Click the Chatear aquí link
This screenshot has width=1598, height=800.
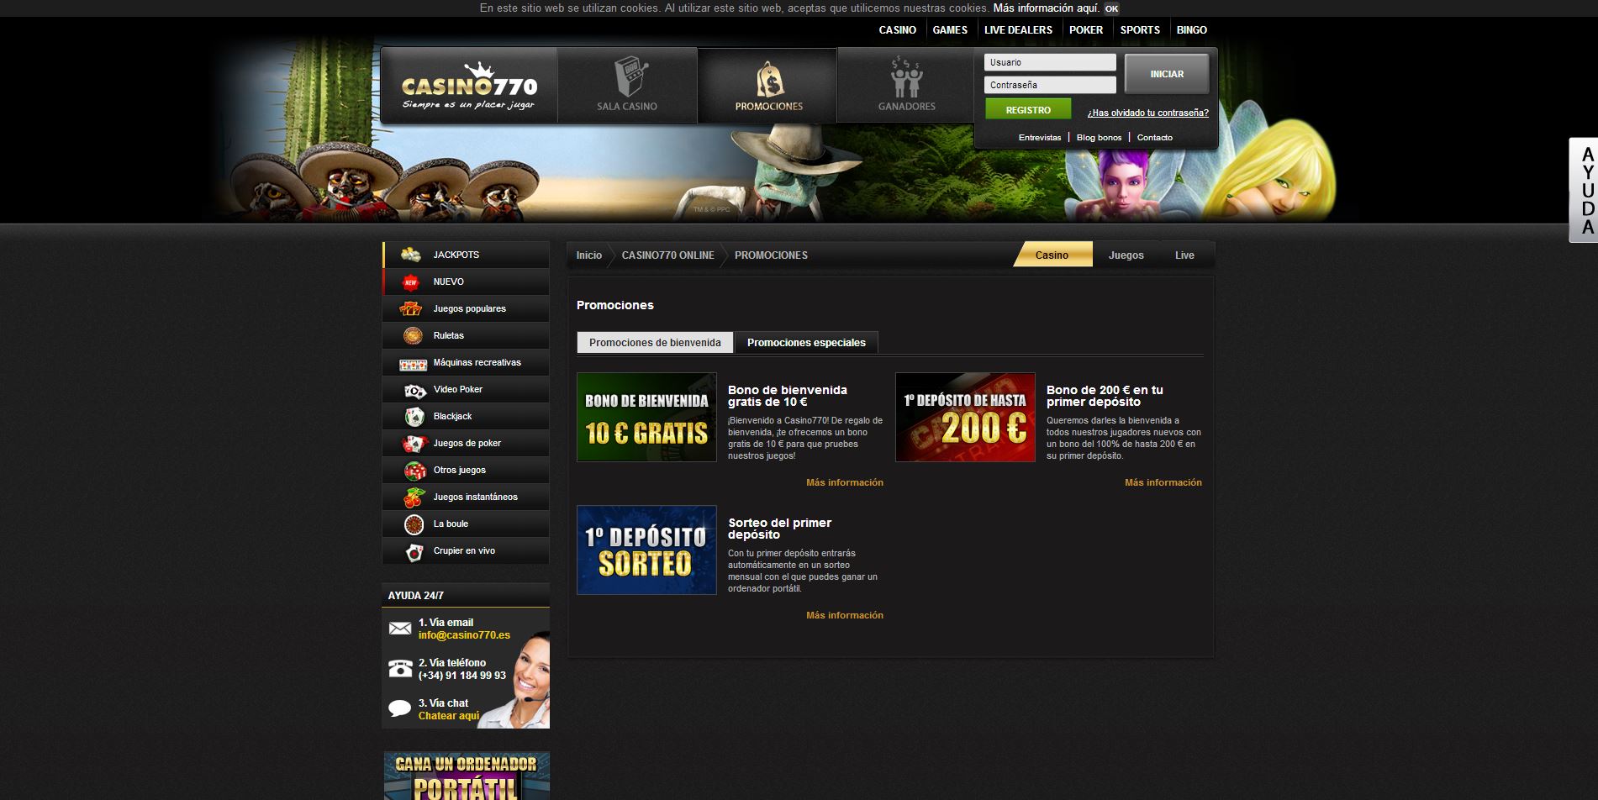(449, 716)
